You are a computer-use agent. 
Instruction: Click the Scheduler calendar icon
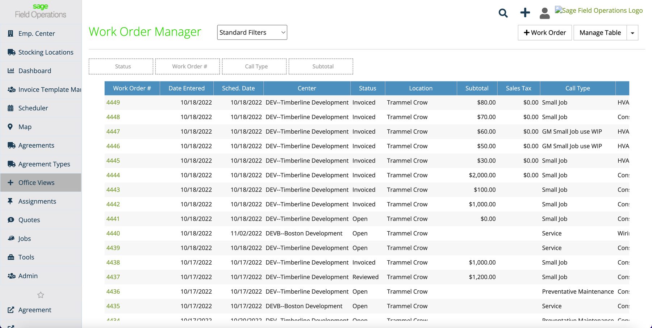click(11, 108)
